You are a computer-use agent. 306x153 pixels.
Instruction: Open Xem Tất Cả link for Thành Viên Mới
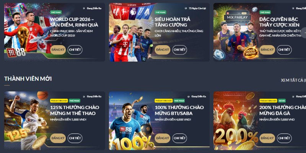tap(293, 80)
